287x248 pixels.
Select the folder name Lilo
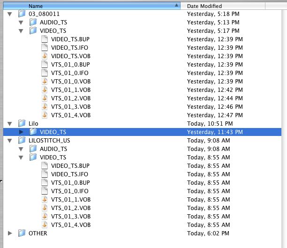(x=33, y=124)
